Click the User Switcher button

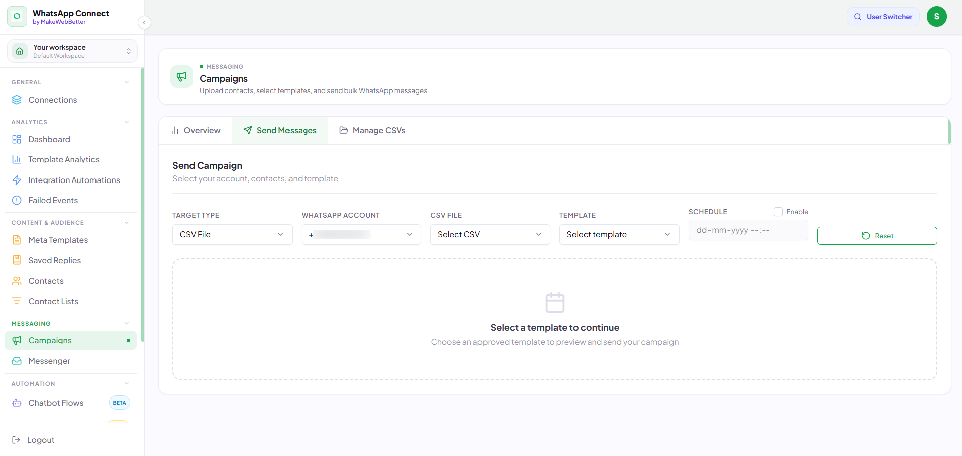coord(883,17)
